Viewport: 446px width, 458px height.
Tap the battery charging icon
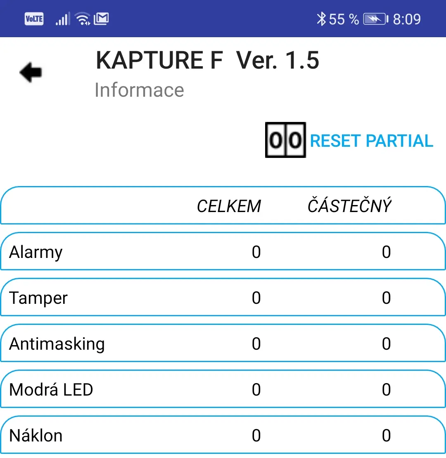(x=376, y=19)
